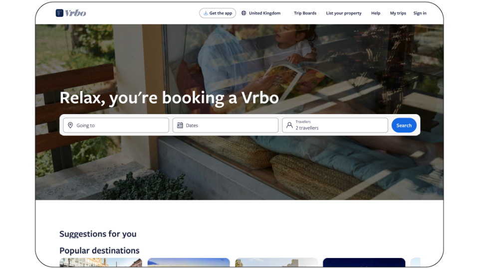Click the Get the app button
Image resolution: width=479 pixels, height=269 pixels.
(x=218, y=13)
